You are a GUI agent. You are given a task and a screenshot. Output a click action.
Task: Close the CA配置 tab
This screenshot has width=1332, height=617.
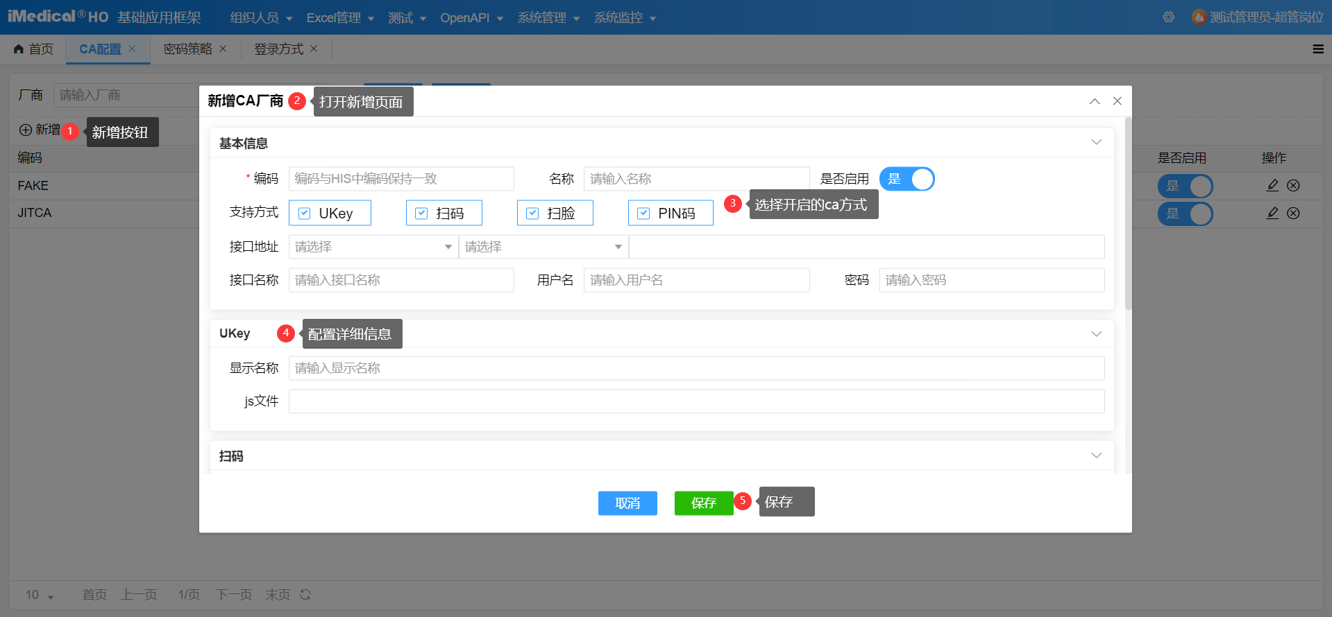[132, 49]
